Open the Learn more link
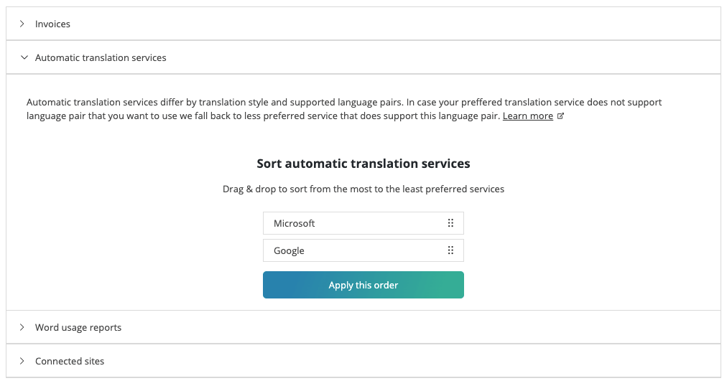This screenshot has width=727, height=386. click(x=527, y=116)
